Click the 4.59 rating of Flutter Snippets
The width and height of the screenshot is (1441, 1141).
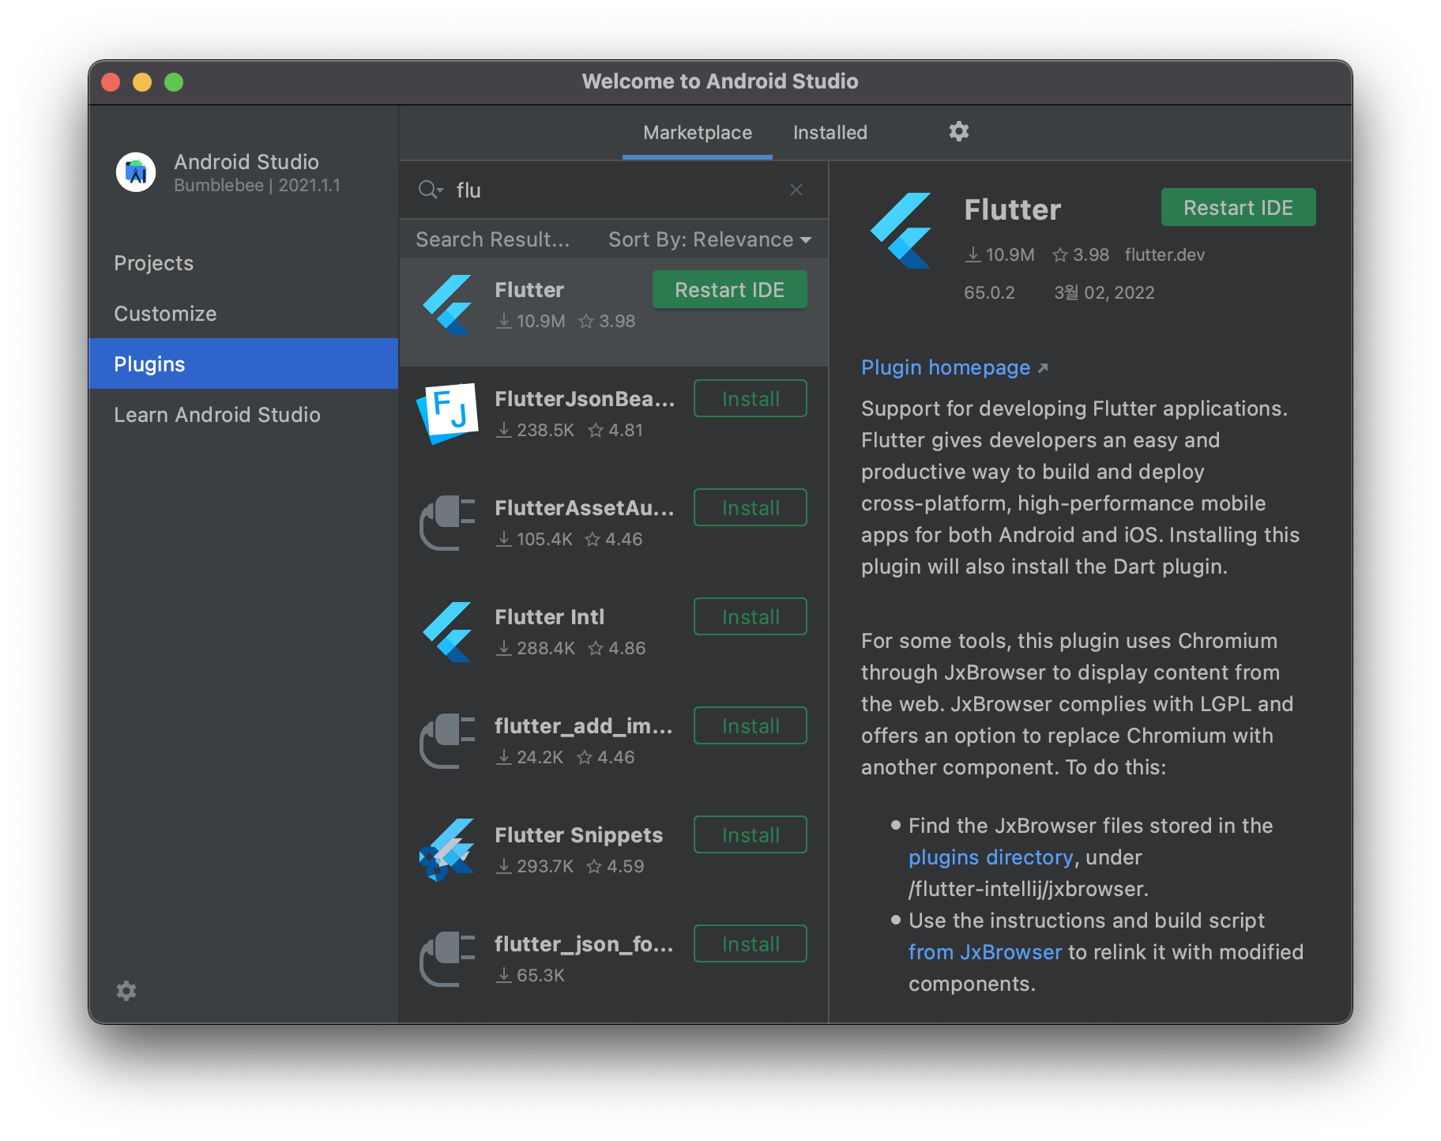[x=615, y=866]
